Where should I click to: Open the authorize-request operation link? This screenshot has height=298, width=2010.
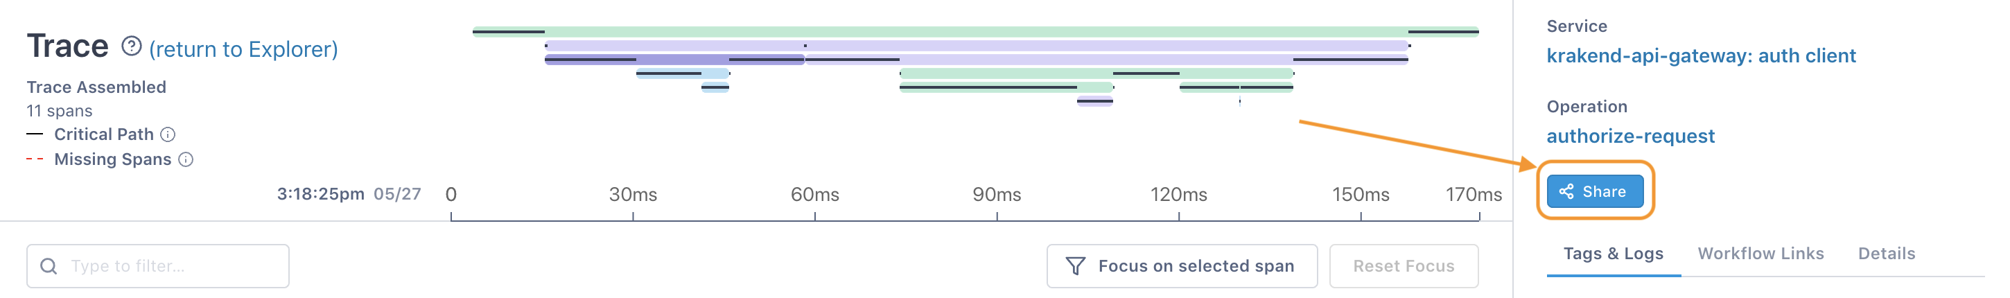(x=1631, y=136)
